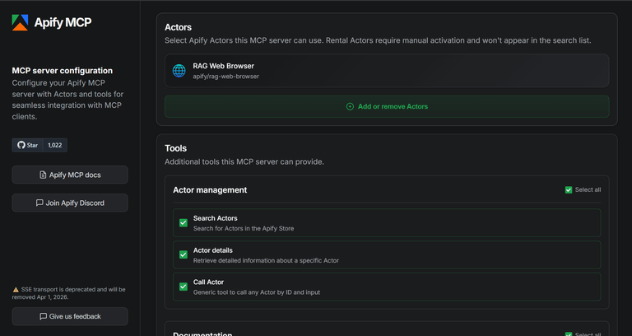Click the RAG Web Browser globe icon
632x336 pixels.
coord(179,71)
